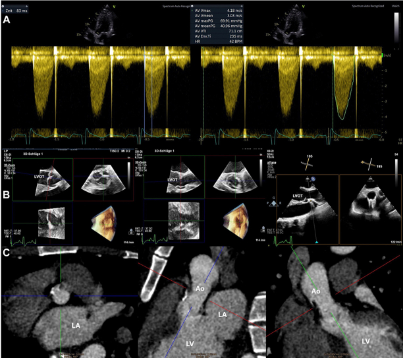
Task: Click the Spectrum Auto Recognized label at top right
Action: [x=368, y=6]
